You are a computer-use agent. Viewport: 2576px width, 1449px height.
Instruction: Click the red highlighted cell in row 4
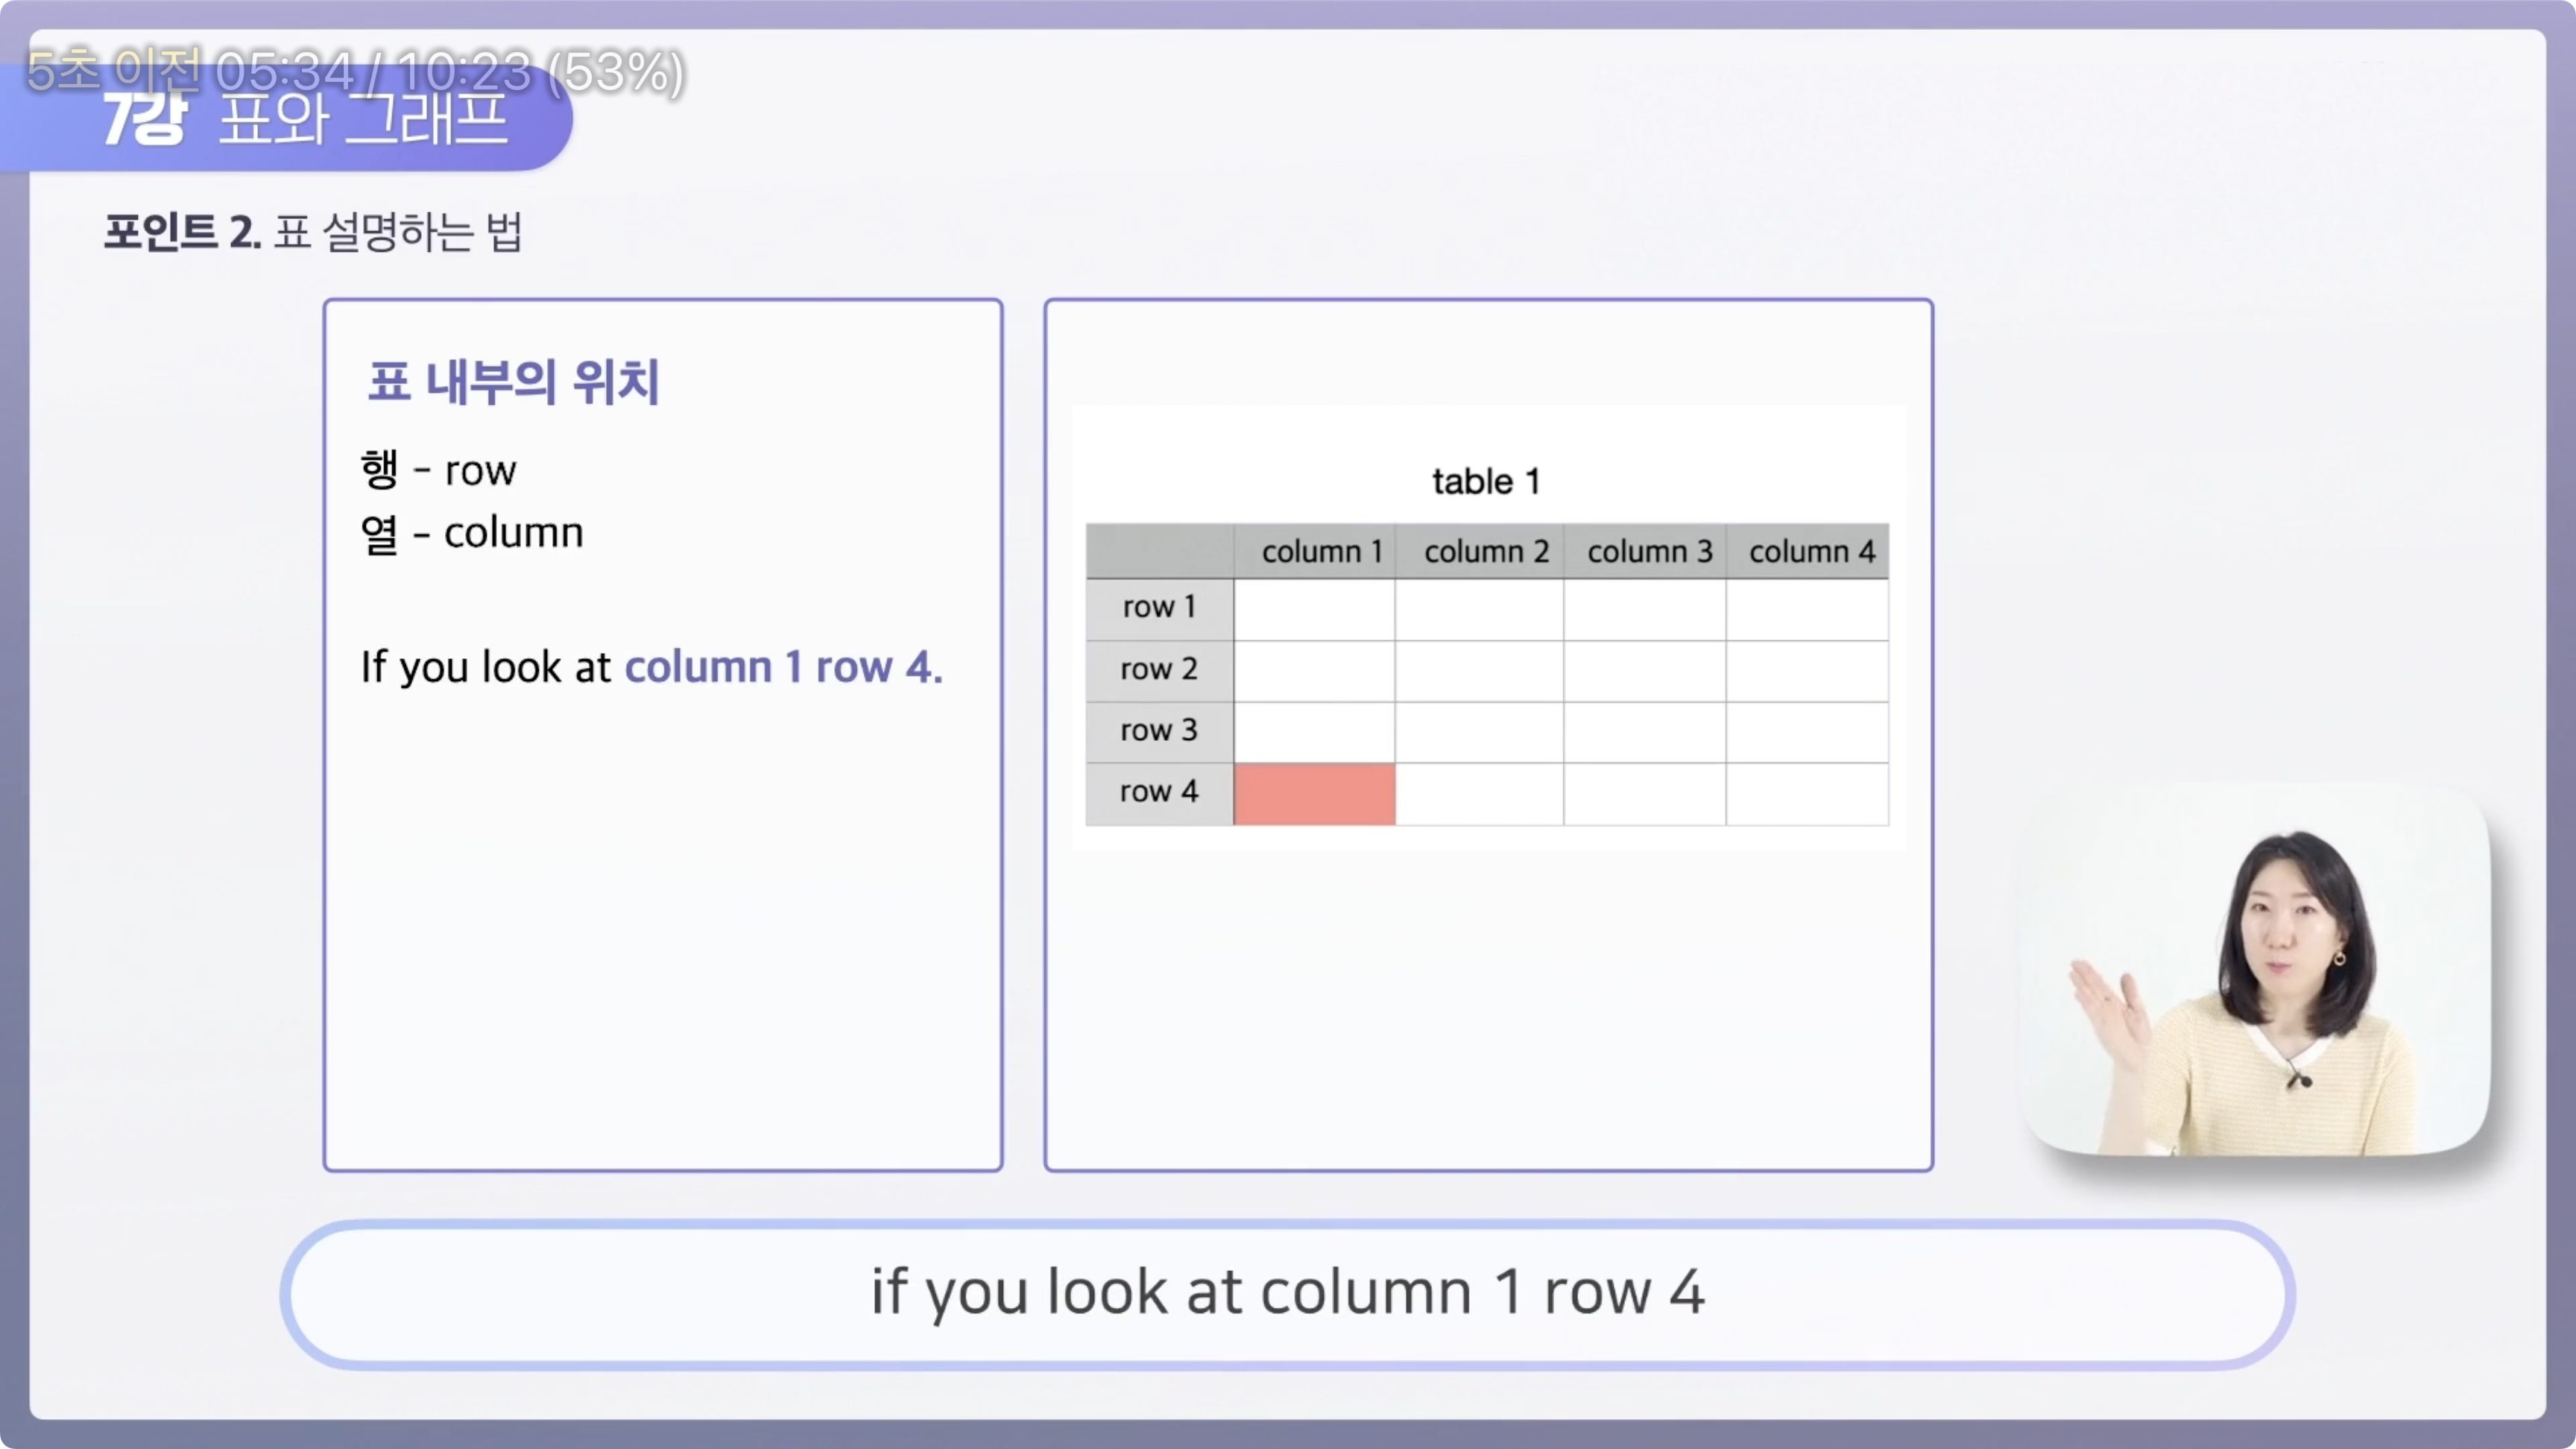click(x=1314, y=794)
